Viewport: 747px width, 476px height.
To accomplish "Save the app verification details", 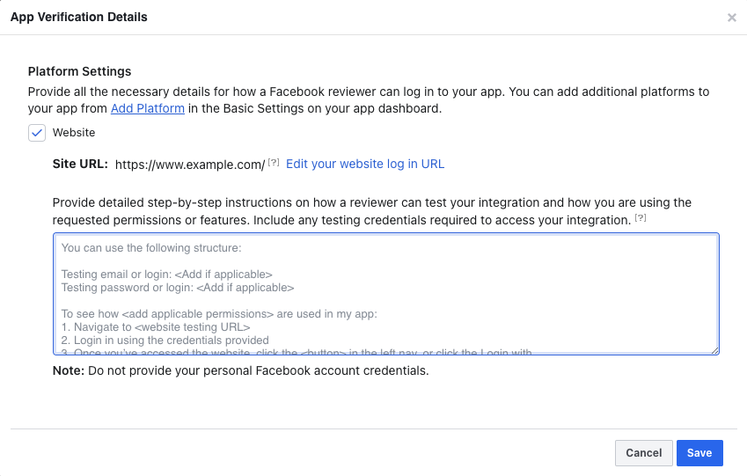I will pos(699,453).
